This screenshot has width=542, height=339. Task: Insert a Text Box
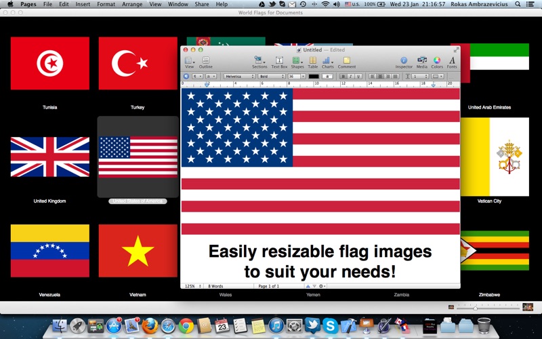point(279,62)
